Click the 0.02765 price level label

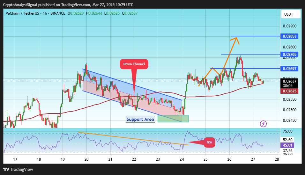pos(289,54)
